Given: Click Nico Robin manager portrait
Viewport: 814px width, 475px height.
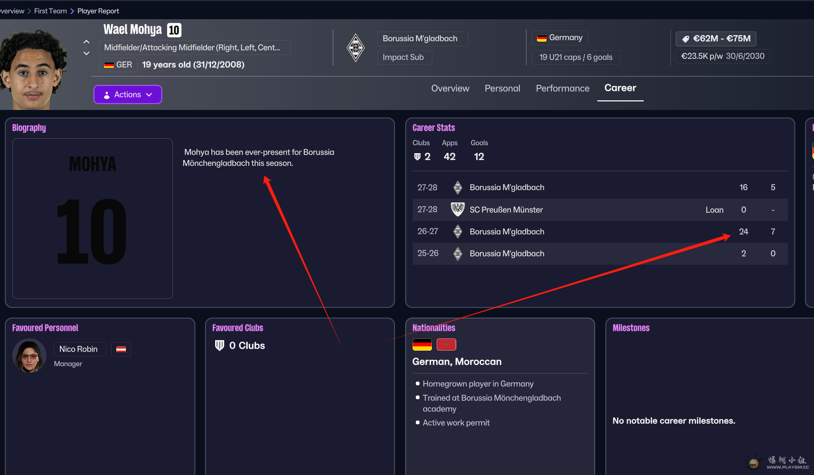Looking at the screenshot, I should tap(29, 355).
